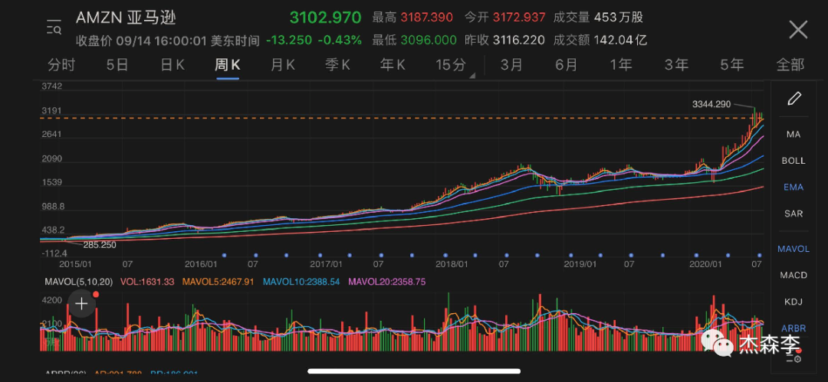Tap the iOS home indicator bar
The height and width of the screenshot is (382, 828).
[413, 371]
